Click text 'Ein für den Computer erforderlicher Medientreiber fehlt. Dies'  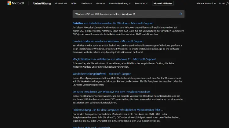coord(106,114)
